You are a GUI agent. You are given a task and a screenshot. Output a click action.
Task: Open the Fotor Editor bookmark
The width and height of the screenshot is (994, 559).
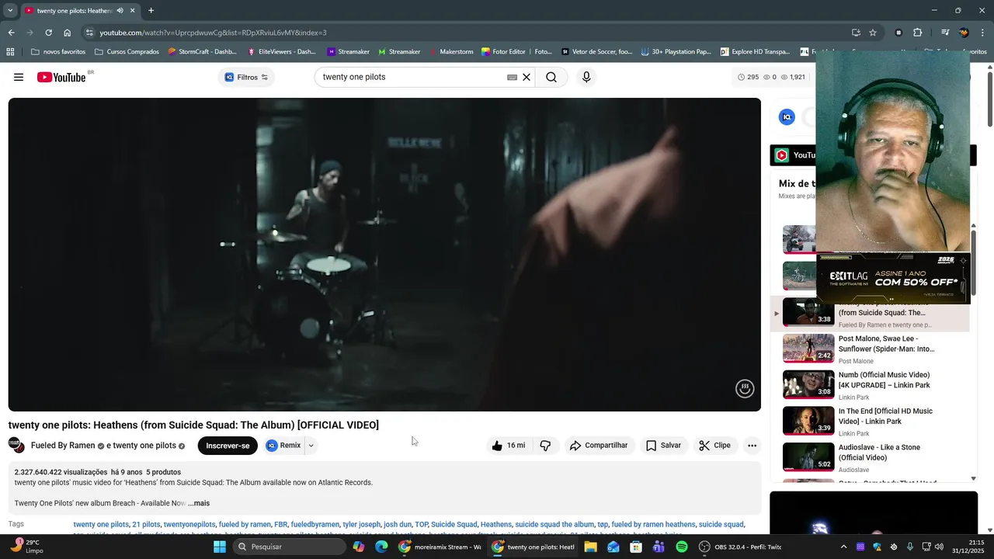tap(516, 52)
